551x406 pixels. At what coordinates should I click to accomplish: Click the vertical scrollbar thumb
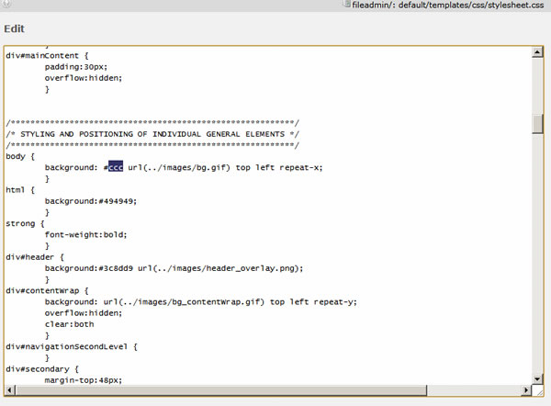pyautogui.click(x=537, y=124)
